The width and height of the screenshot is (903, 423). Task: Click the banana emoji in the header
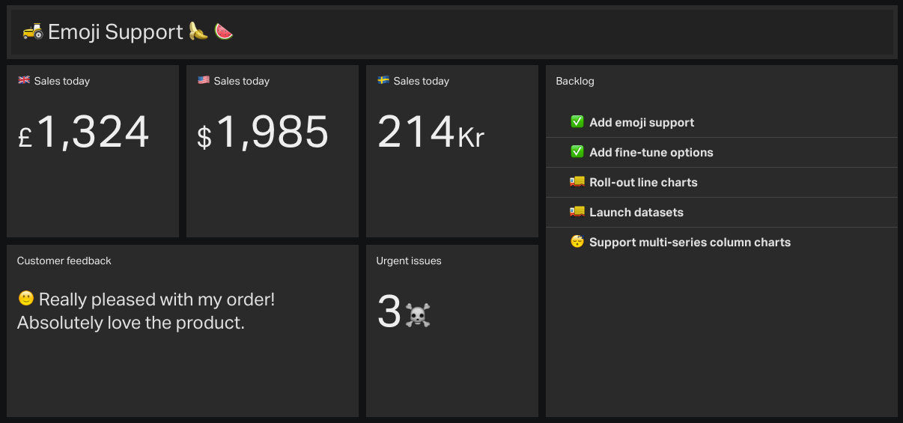point(198,31)
